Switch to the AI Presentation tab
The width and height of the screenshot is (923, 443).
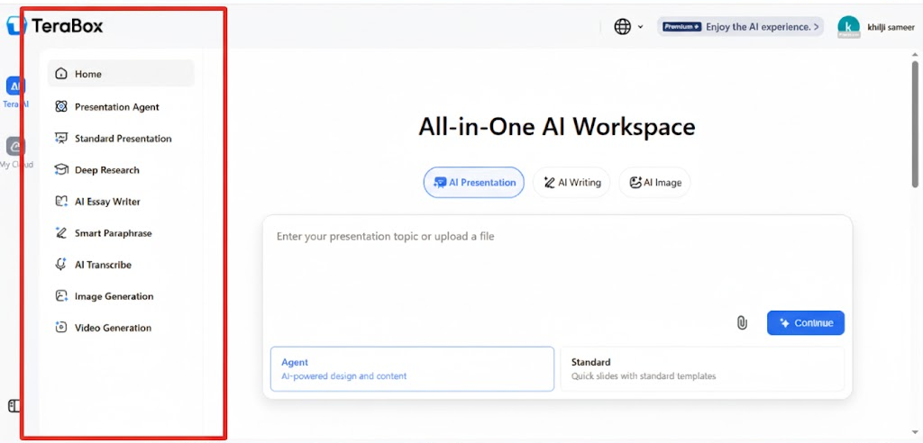click(x=474, y=183)
